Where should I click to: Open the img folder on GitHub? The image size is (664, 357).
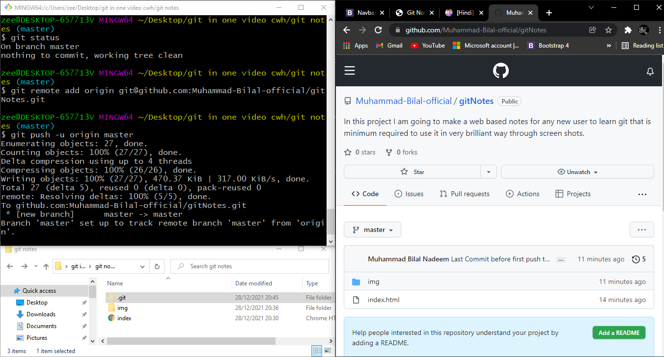[373, 281]
